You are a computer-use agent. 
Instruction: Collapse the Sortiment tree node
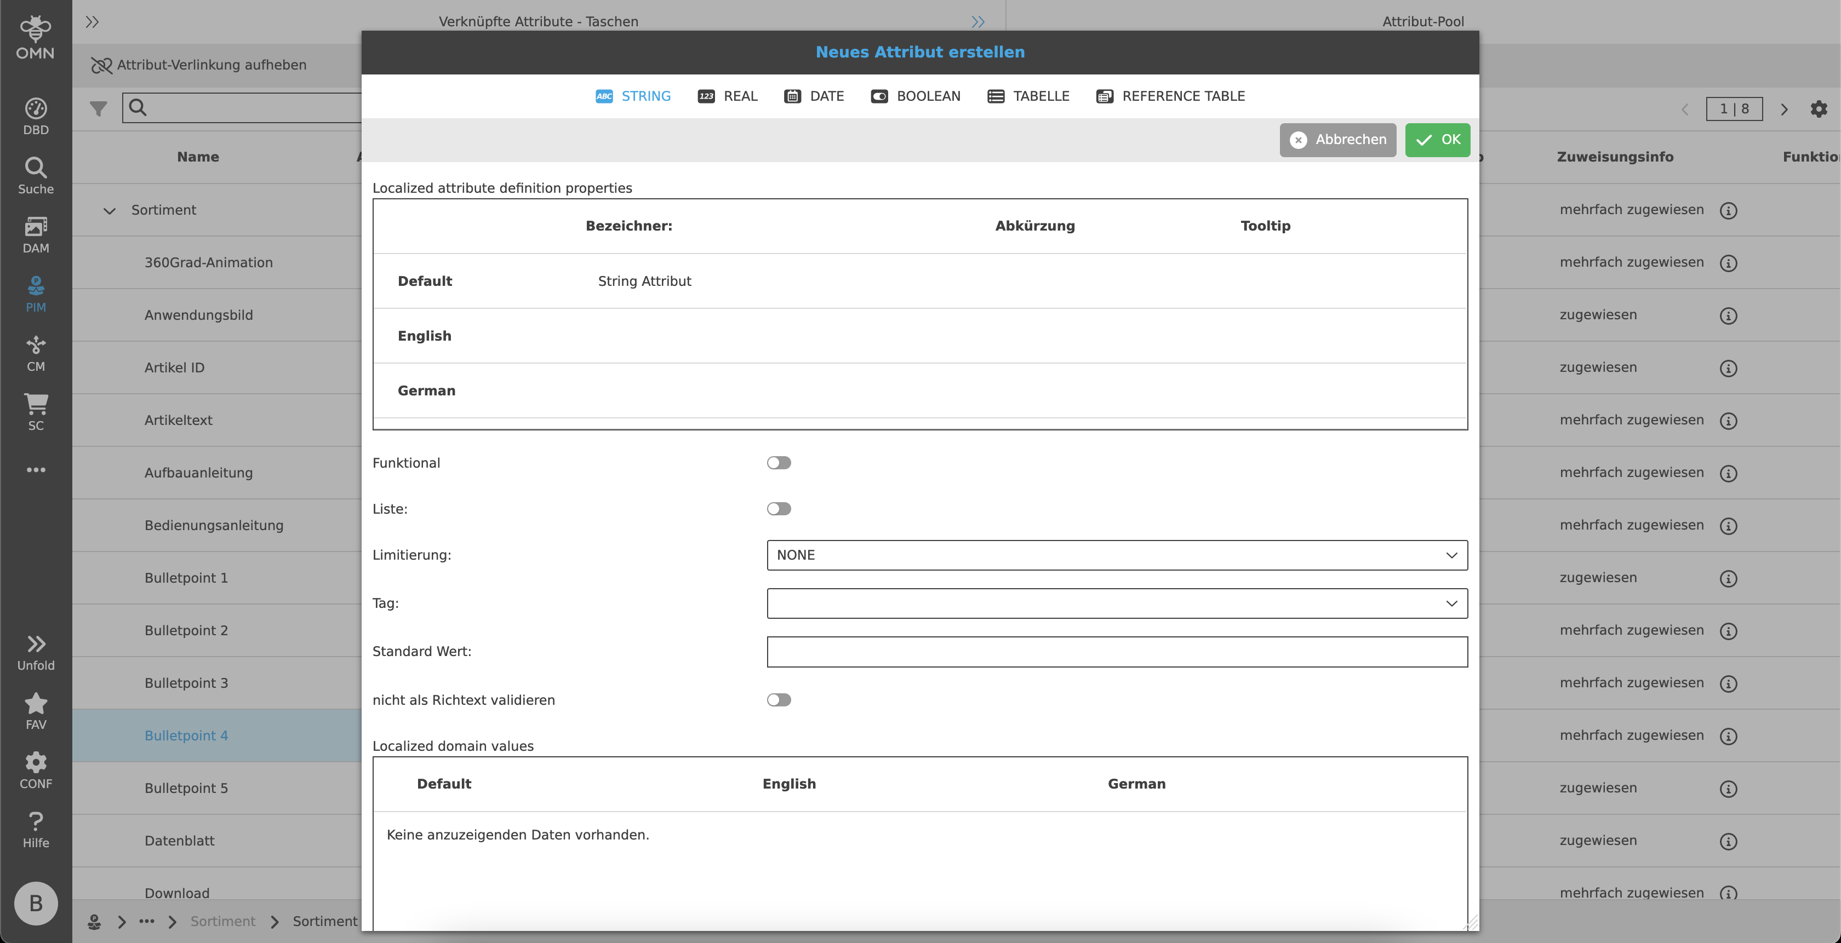coord(110,211)
